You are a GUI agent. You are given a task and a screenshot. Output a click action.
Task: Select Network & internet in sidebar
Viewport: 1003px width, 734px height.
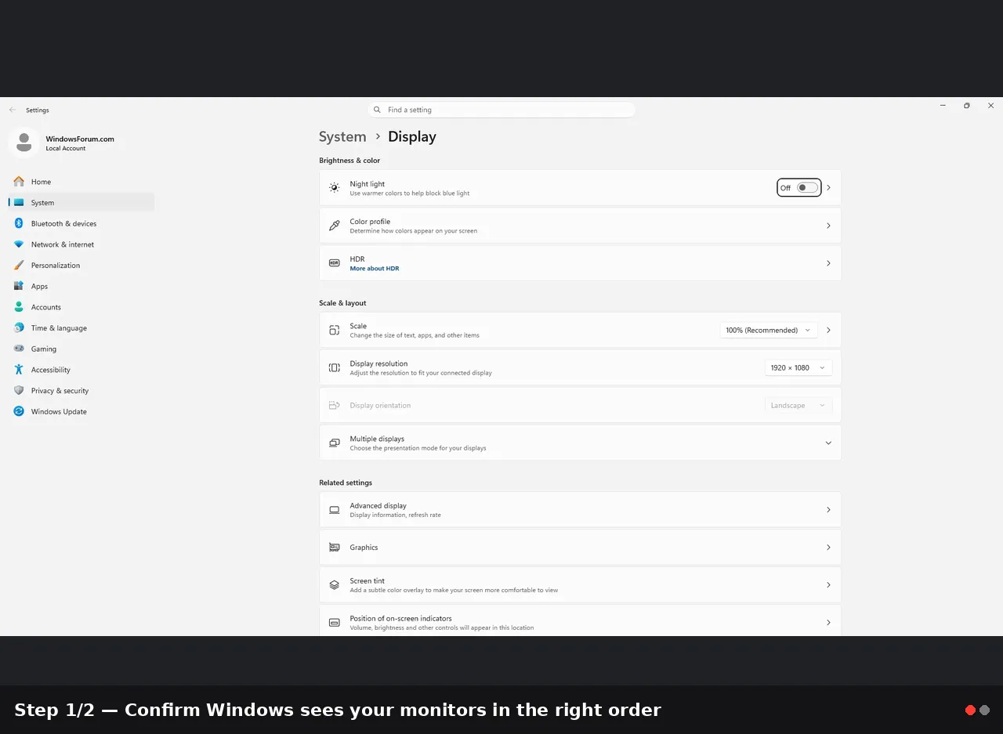81,244
